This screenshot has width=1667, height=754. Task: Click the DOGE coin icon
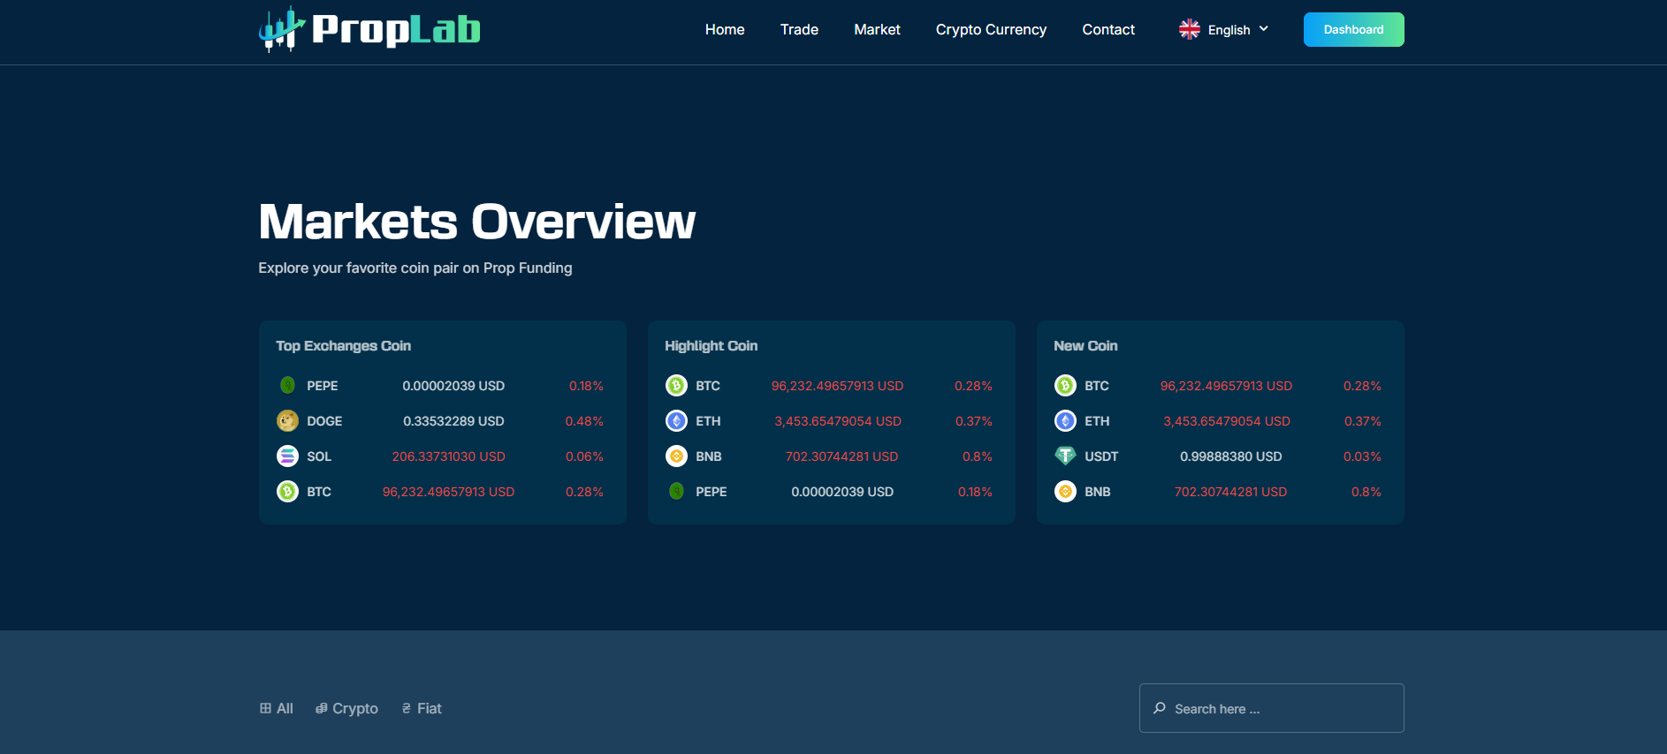287,421
